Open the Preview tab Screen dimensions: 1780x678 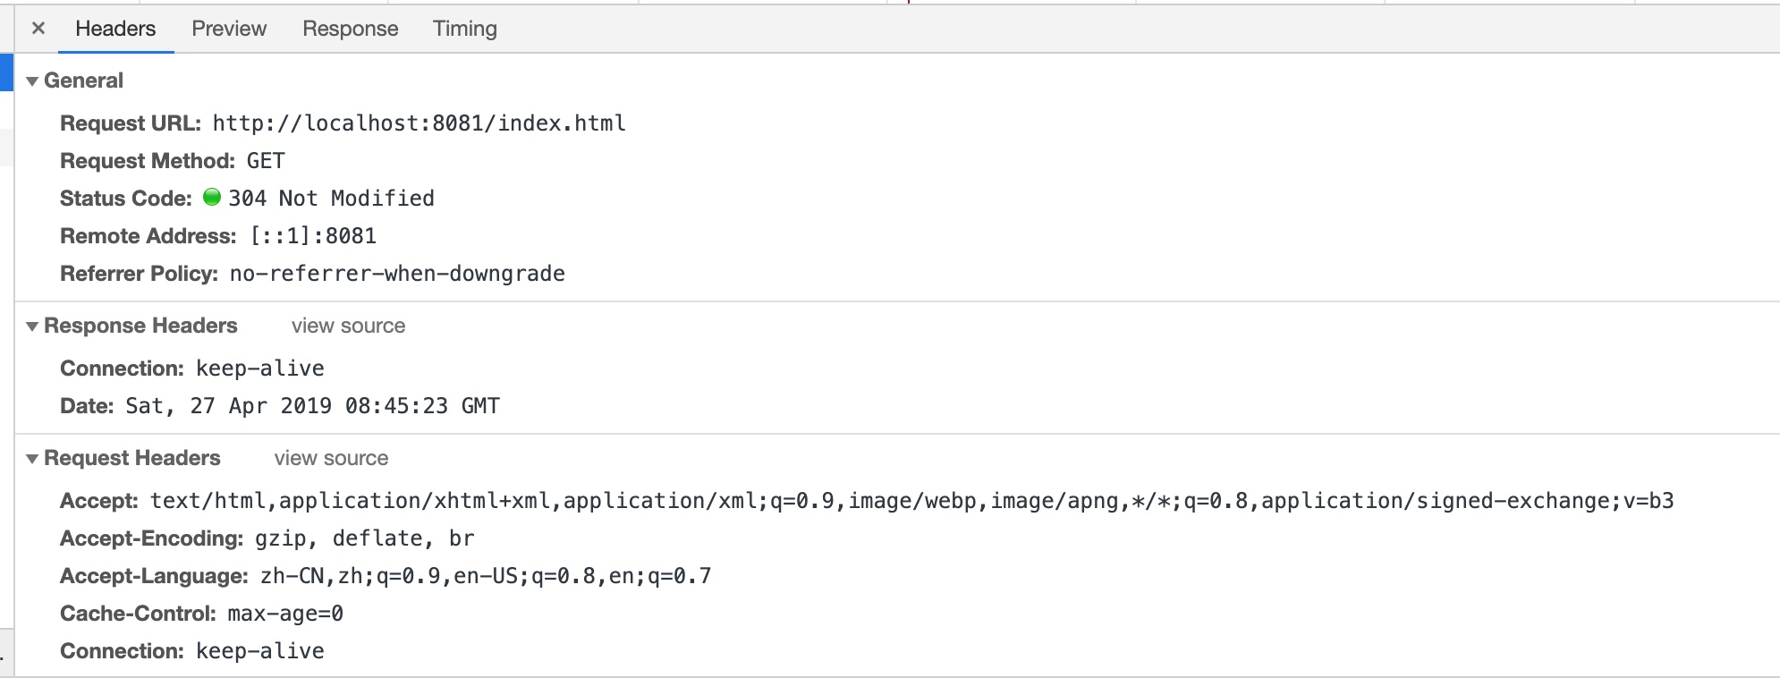pyautogui.click(x=229, y=29)
